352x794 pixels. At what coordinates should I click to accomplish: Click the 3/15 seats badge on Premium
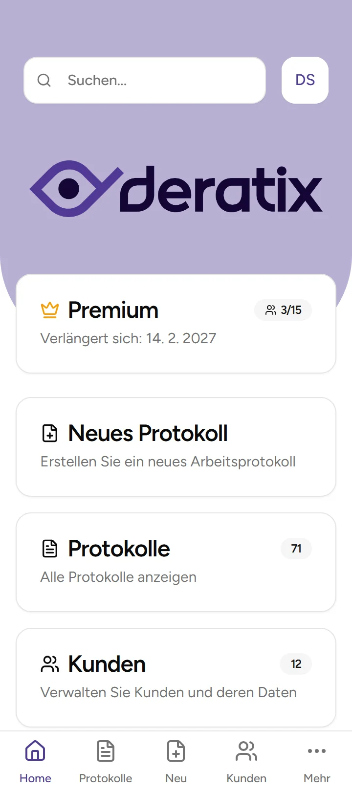pos(283,309)
